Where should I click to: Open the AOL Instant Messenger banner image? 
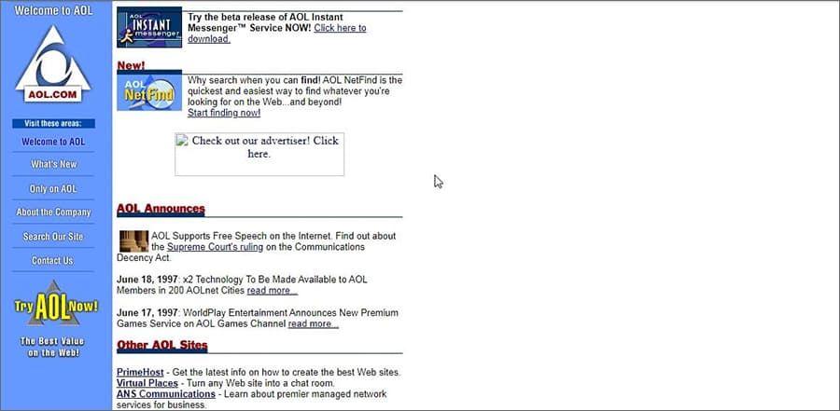coord(149,27)
